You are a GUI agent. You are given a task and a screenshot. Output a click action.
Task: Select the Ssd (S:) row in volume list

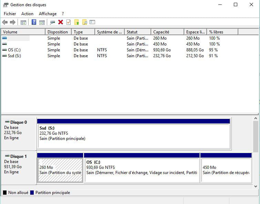[x=14, y=56]
